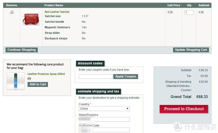Click Proceed to Checkout button
218x133 pixels.
pos(184,109)
